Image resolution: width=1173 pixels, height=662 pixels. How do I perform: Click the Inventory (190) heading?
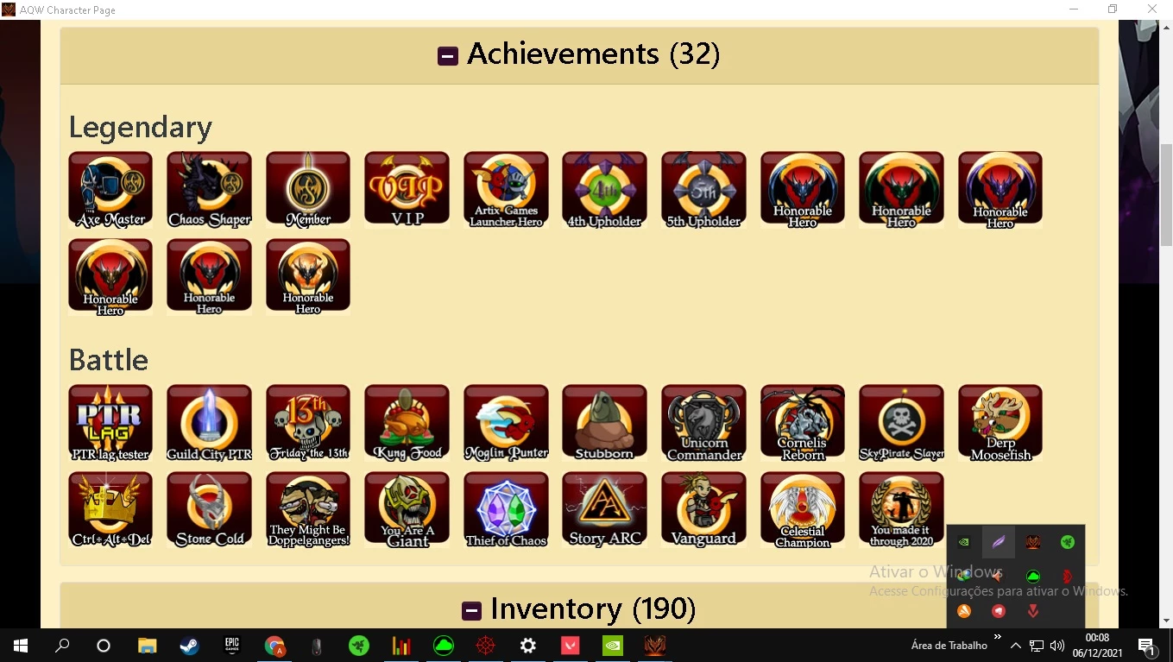click(x=593, y=609)
